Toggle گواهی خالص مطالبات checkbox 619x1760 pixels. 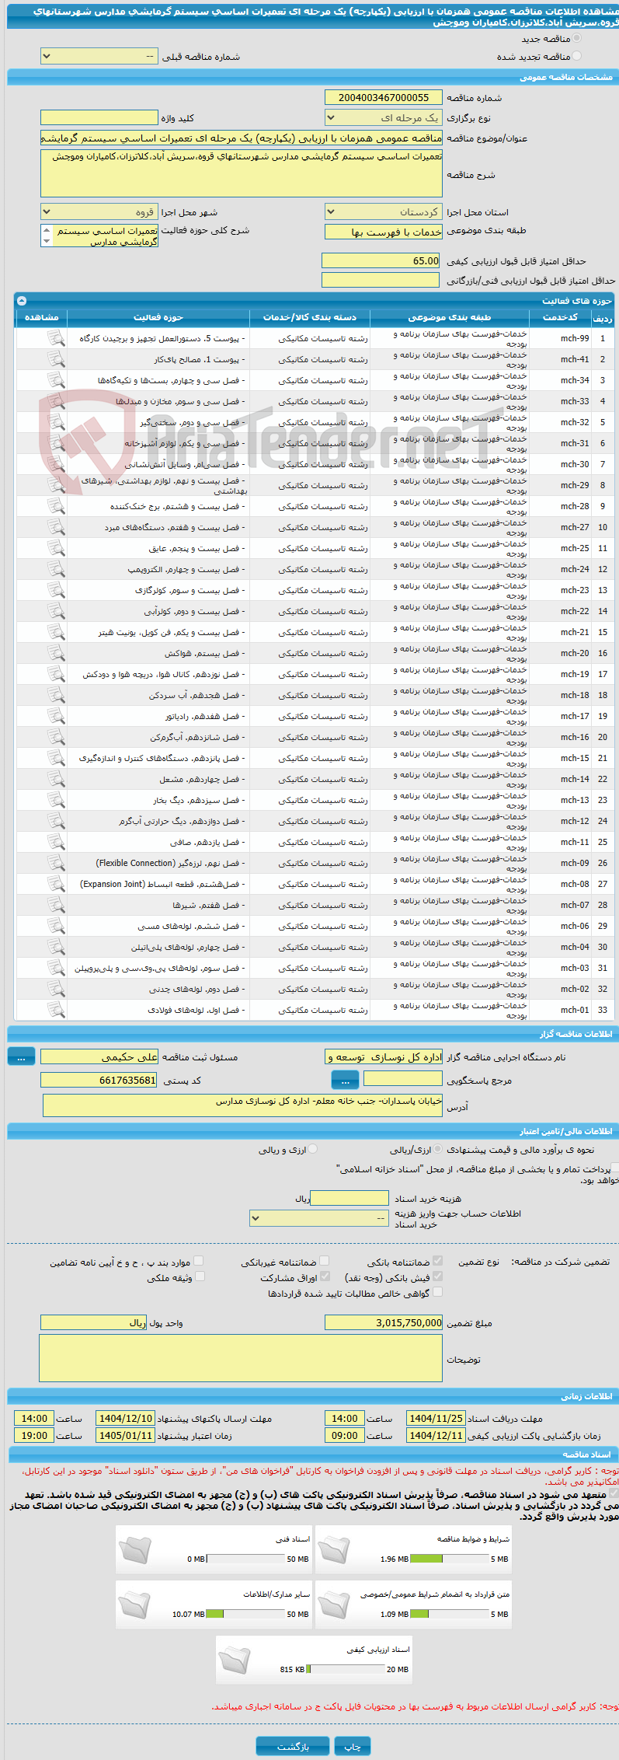[x=437, y=1292]
